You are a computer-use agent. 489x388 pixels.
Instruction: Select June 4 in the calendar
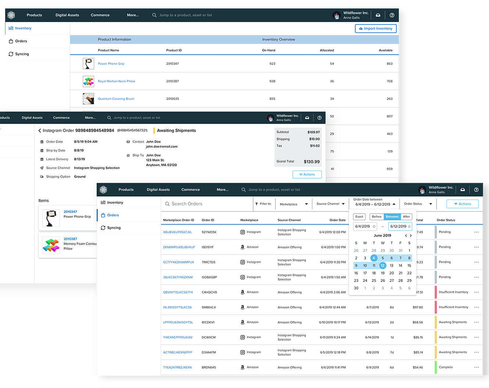[x=374, y=258]
